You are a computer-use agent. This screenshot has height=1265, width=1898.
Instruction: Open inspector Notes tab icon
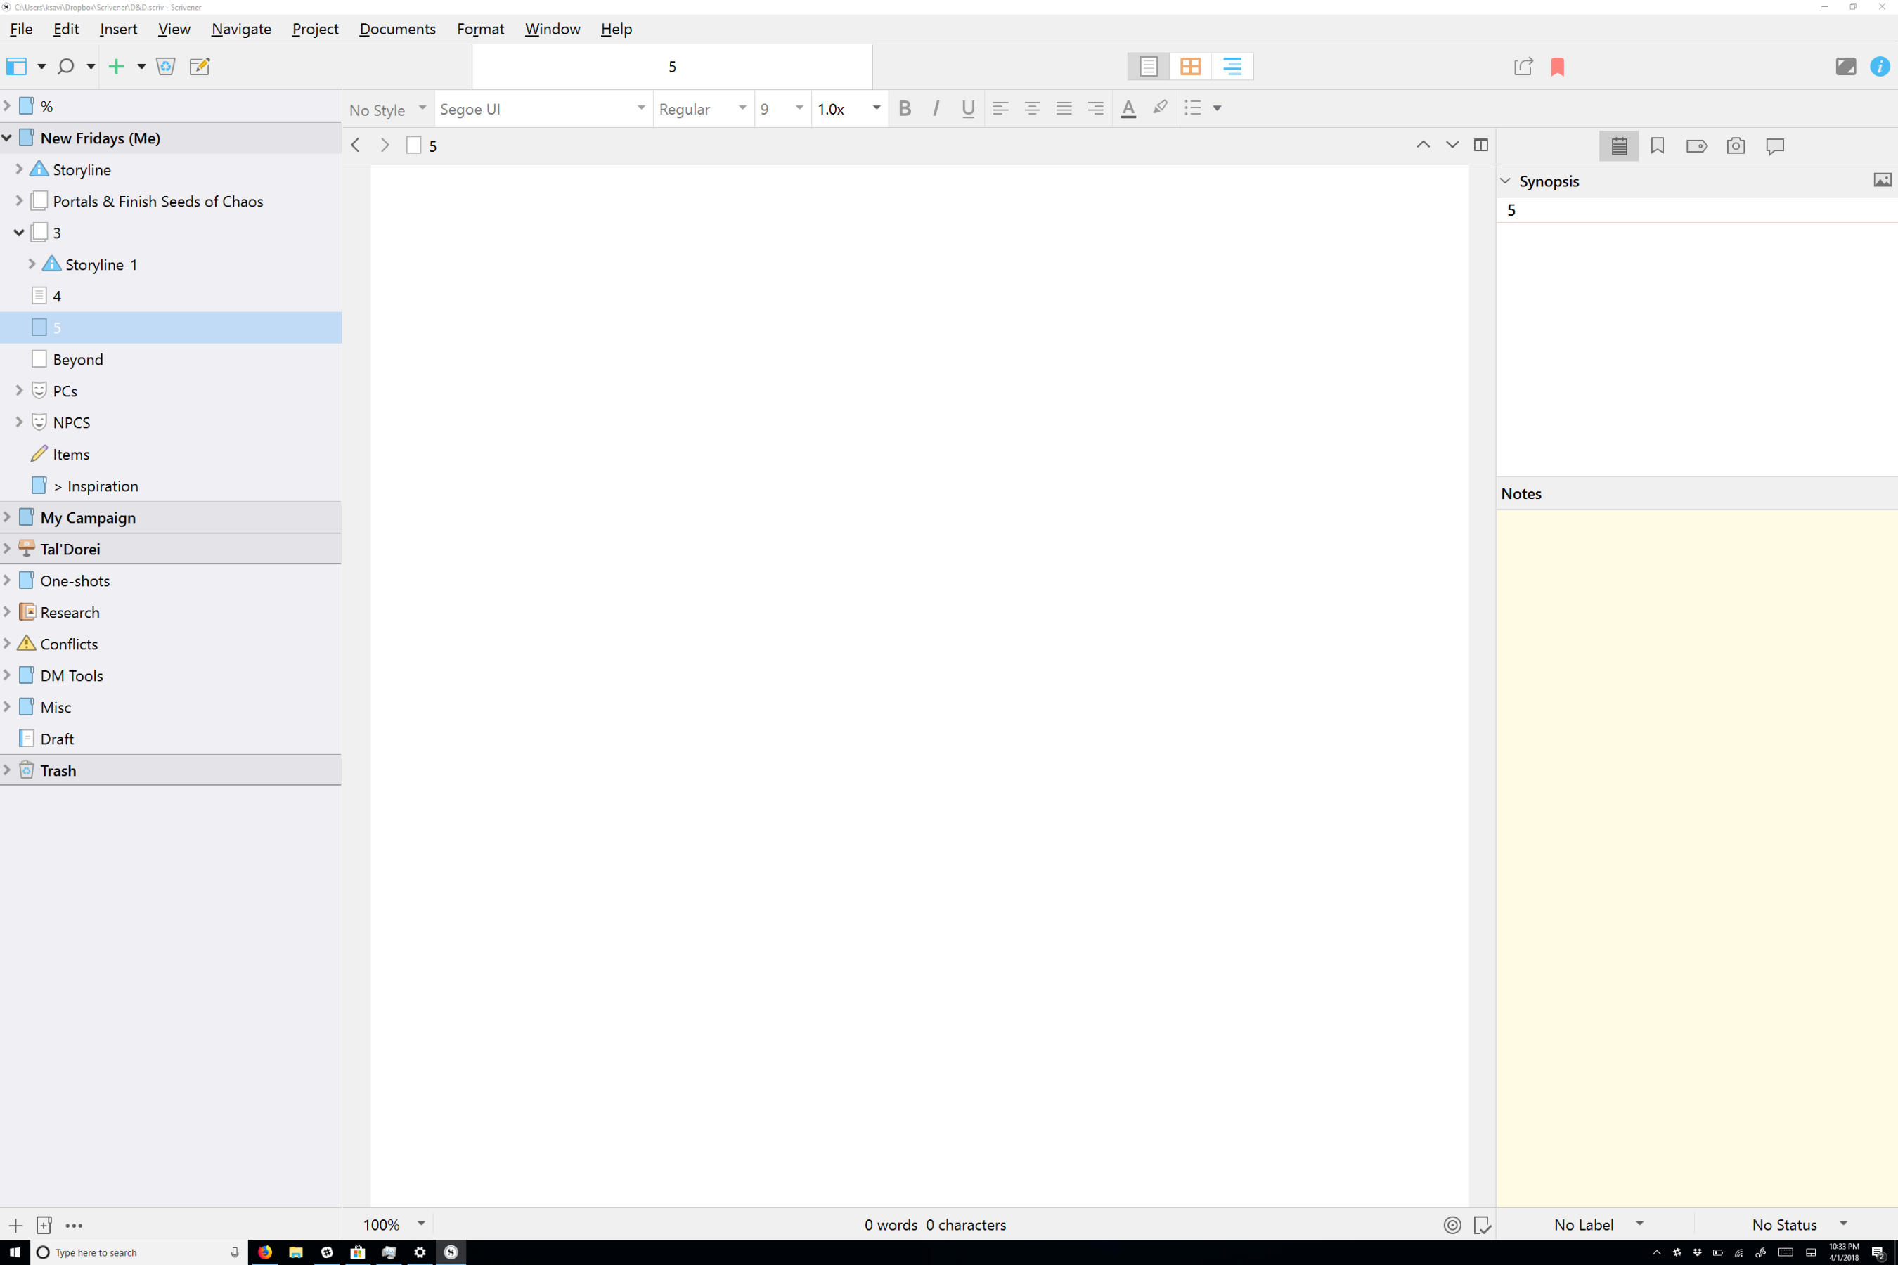tap(1619, 146)
